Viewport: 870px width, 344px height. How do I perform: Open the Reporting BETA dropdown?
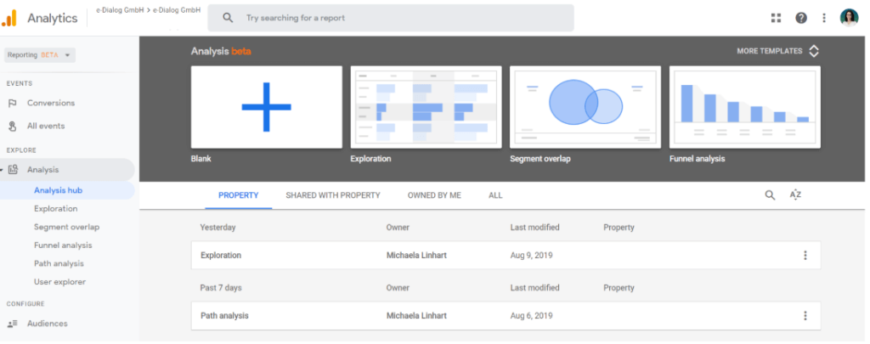coord(40,55)
